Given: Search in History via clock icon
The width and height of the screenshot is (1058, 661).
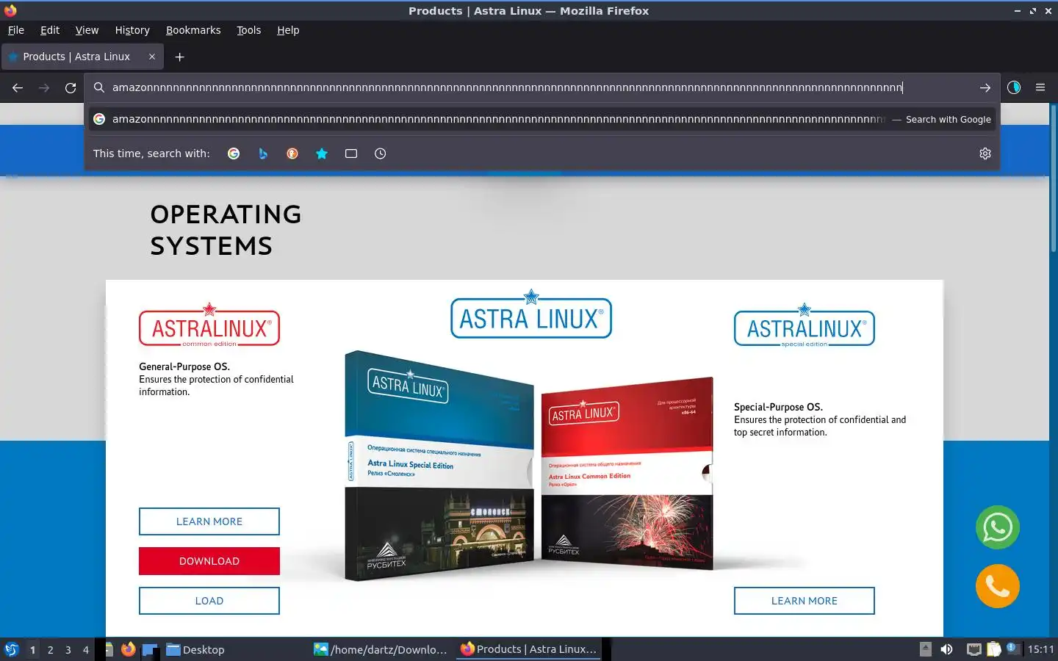Looking at the screenshot, I should click(x=380, y=153).
